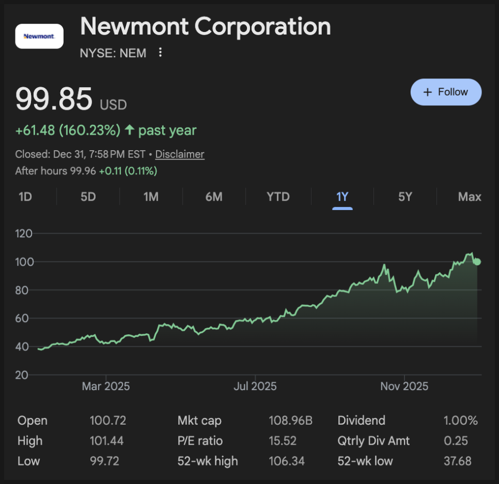Screen dimensions: 499x484
Task: Open the Disclaimer link
Action: click(180, 154)
